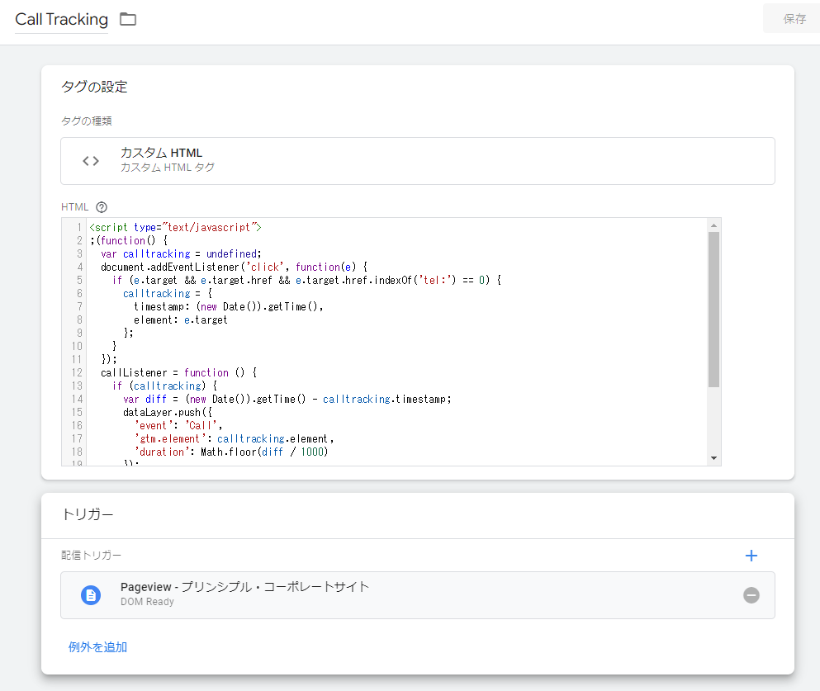Remove the Pageview trigger with minus icon
The height and width of the screenshot is (691, 820).
point(751,595)
